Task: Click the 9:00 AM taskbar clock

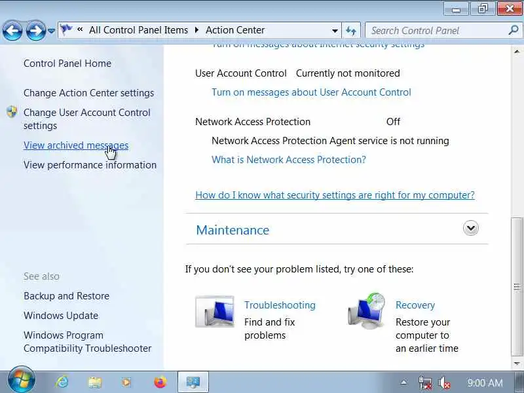Action: [485, 383]
